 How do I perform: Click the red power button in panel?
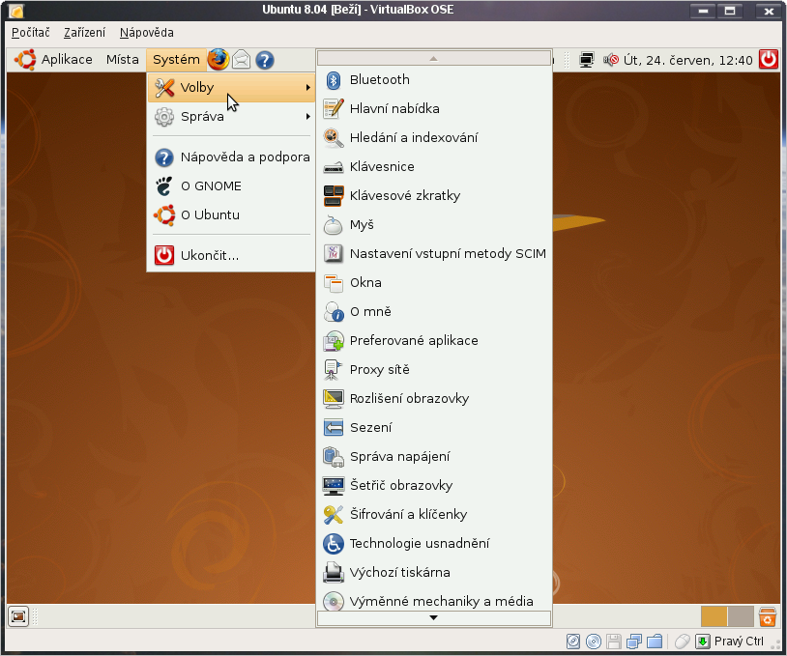[x=769, y=59]
